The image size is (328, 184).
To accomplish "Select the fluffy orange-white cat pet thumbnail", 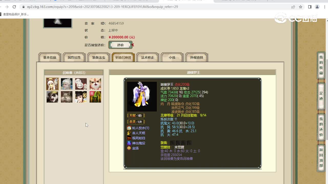I will [x=95, y=84].
